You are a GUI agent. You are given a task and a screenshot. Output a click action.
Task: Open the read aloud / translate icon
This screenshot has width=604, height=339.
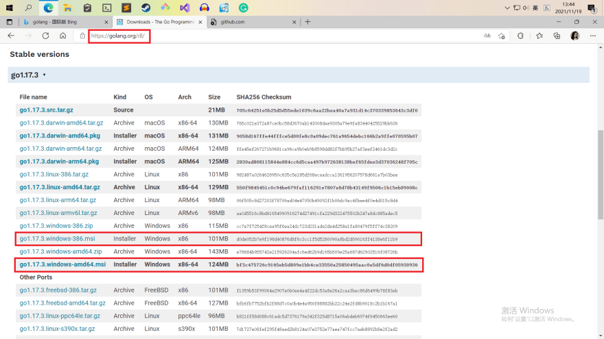pyautogui.click(x=487, y=36)
